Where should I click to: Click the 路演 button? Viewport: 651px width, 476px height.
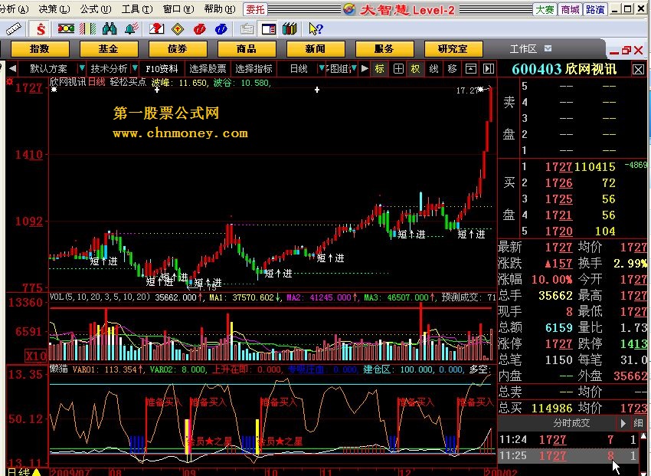click(595, 9)
